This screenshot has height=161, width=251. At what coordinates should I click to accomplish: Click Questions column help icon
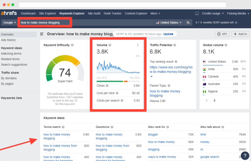point(112,127)
